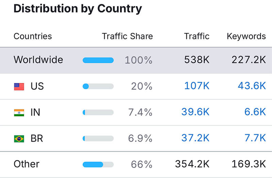272x178 pixels.
Task: Click the Worldwide traffic share bar
Action: tap(98, 60)
